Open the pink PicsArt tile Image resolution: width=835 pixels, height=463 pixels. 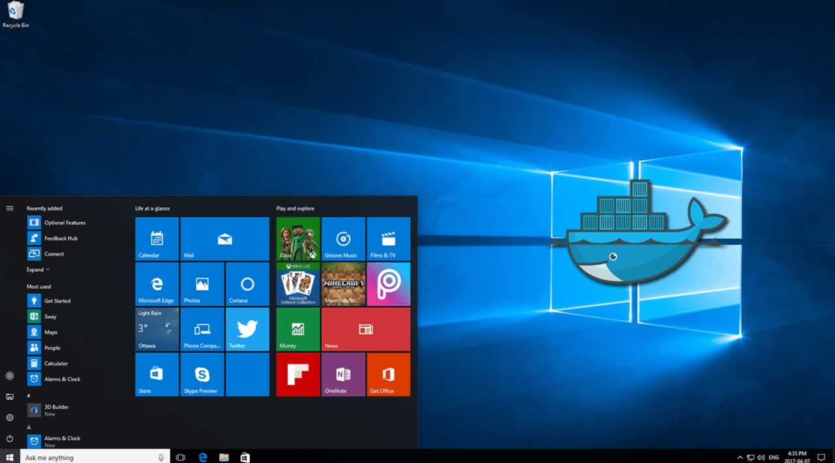tap(389, 284)
